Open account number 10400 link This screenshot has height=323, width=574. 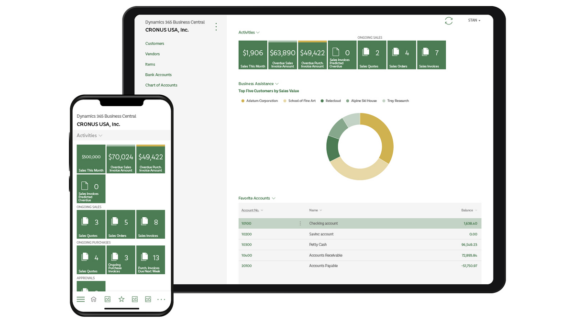coord(246,255)
